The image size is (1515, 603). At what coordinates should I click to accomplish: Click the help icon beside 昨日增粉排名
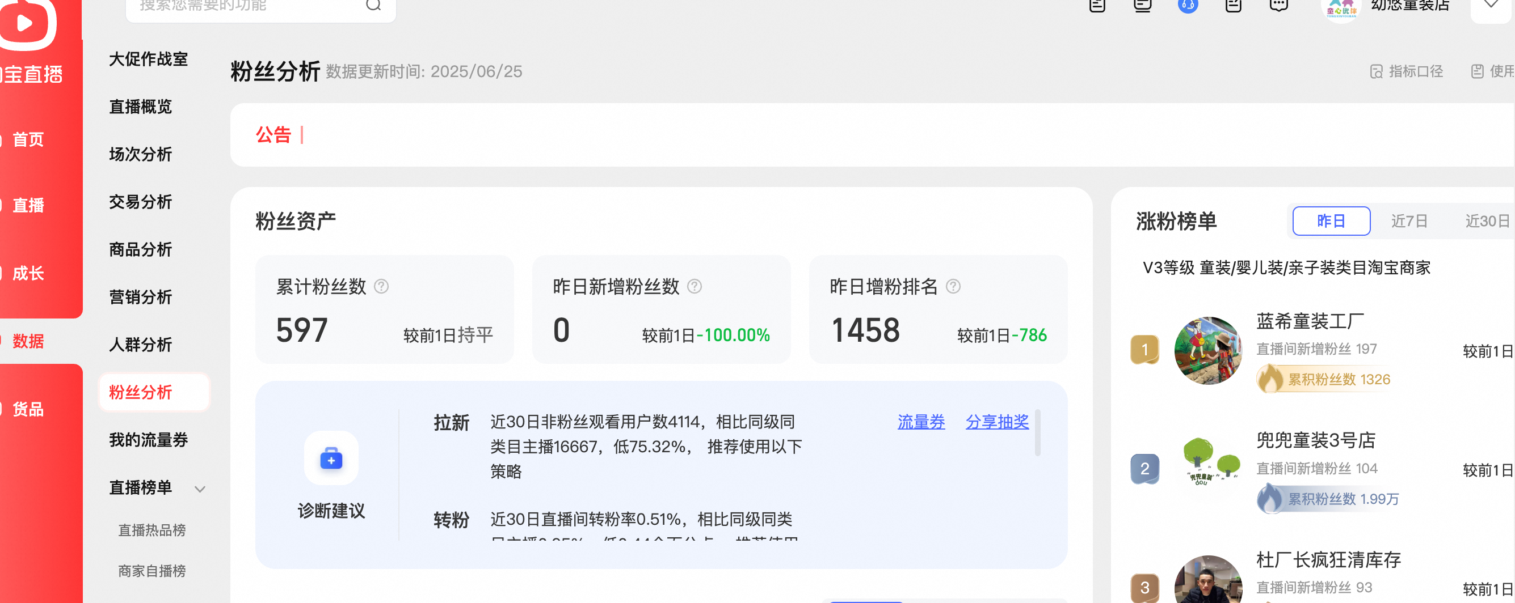[x=953, y=286]
